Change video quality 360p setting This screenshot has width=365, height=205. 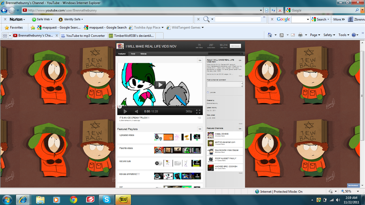189,111
